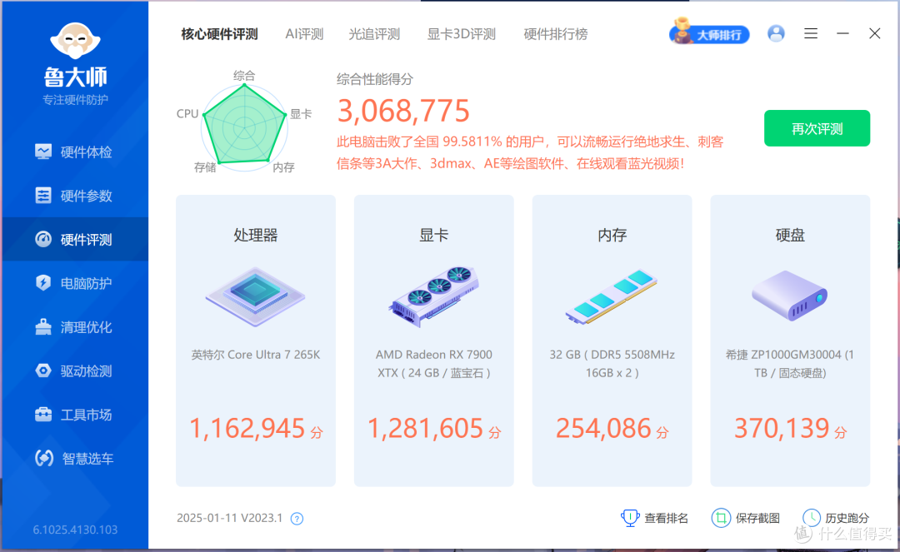Open 智慧选车 in the sidebar

75,458
